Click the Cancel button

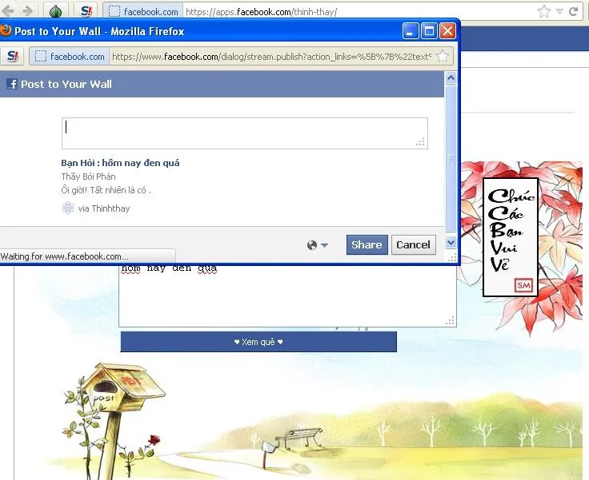click(x=413, y=245)
